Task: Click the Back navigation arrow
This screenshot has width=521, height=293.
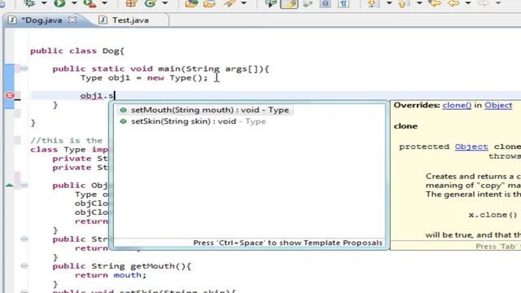Action: point(454,3)
